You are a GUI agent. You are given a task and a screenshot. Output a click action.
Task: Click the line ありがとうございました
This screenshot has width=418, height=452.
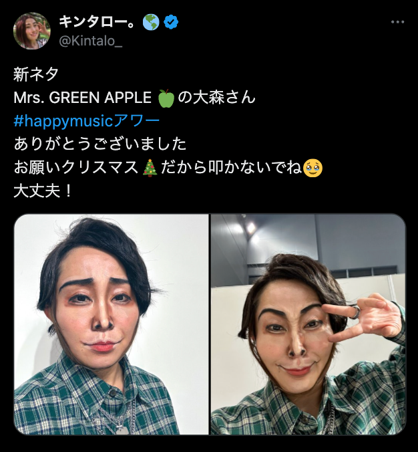click(99, 144)
